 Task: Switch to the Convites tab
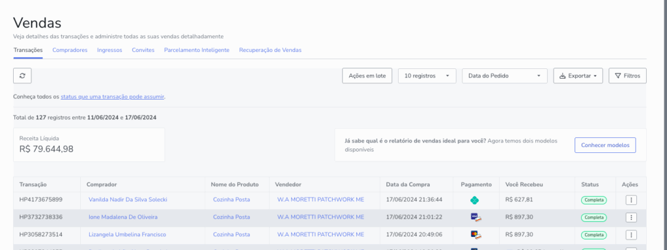click(x=143, y=50)
